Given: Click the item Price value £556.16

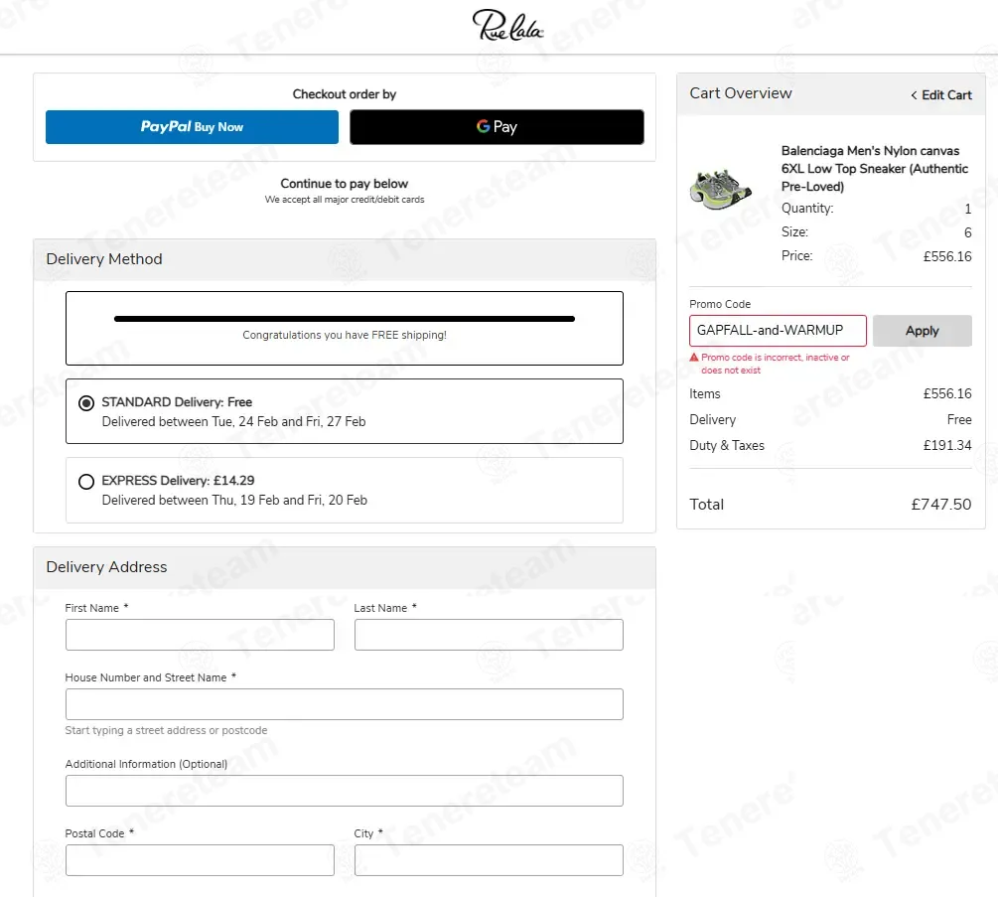Looking at the screenshot, I should [x=947, y=256].
